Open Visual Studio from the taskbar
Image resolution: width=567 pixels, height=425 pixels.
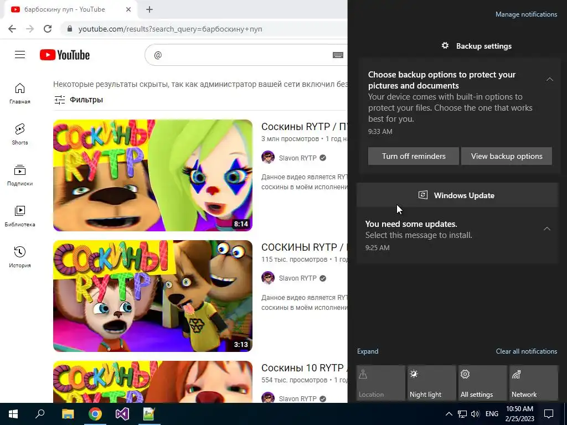122,414
